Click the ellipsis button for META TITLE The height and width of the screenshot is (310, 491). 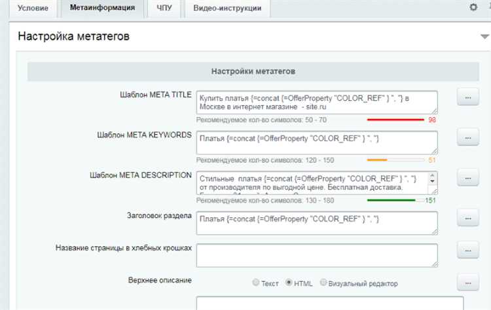(468, 97)
